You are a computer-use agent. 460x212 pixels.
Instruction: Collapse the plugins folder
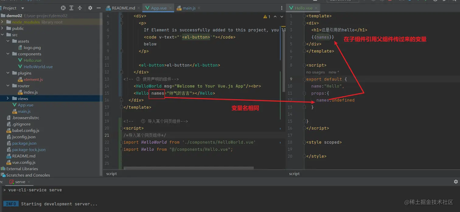8,73
